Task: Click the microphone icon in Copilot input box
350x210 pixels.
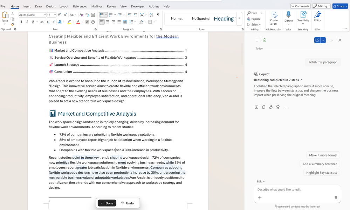Action: point(336,198)
